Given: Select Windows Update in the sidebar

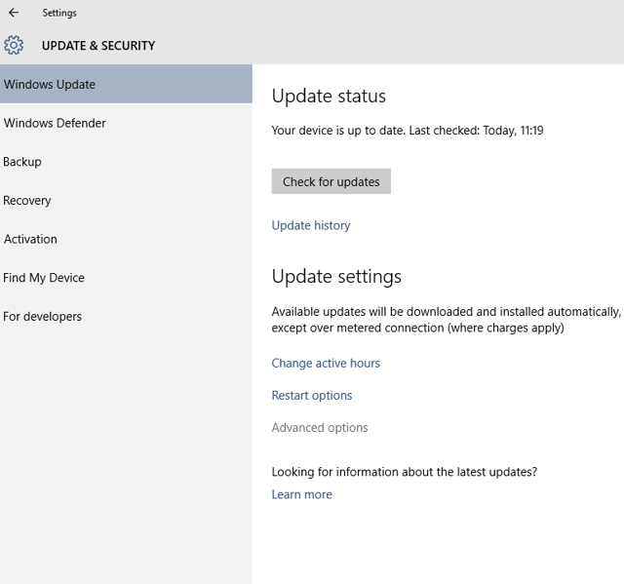Looking at the screenshot, I should [x=126, y=84].
